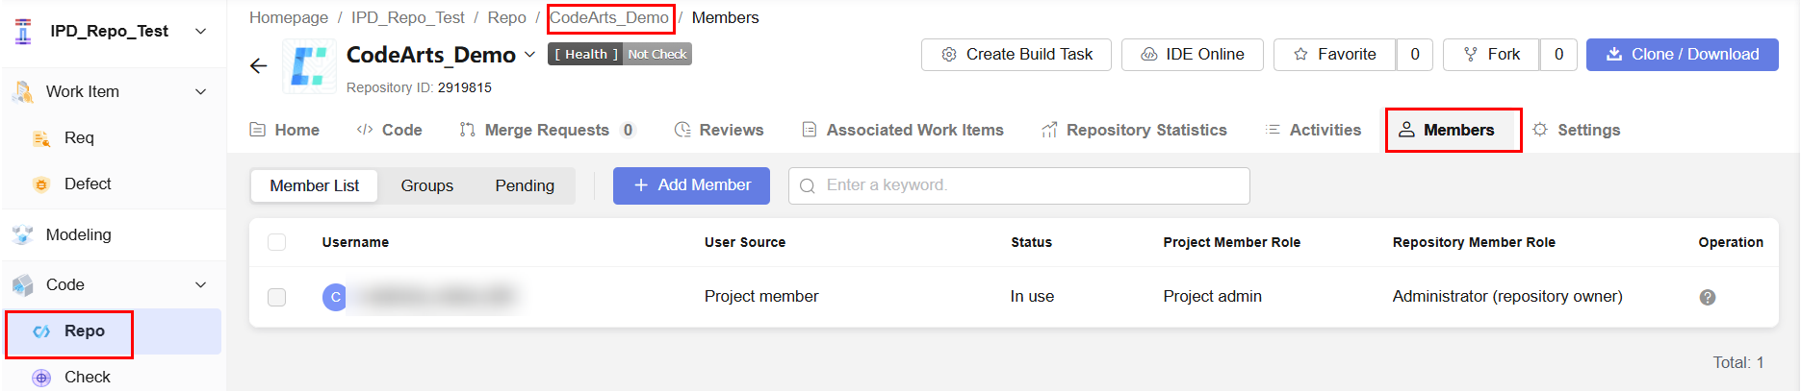Click the CodeArts_Demo repository logo
1801x392 pixels.
pos(309,66)
